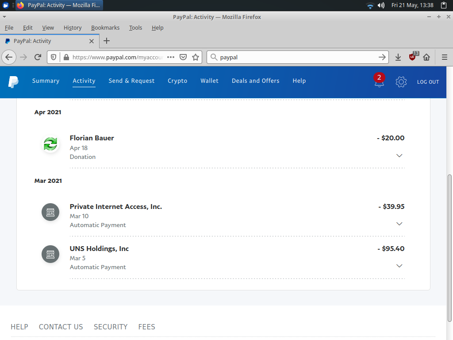Save page to Pocket
Viewport: 453px width, 340px height.
pyautogui.click(x=183, y=57)
